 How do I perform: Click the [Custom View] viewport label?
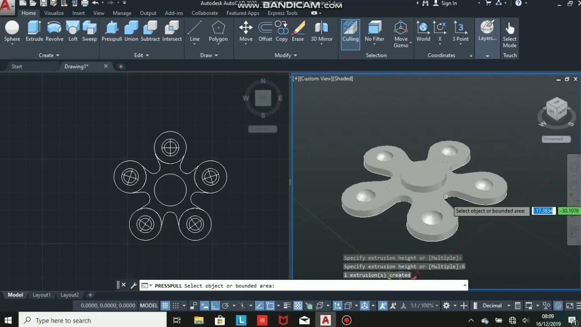coord(316,79)
